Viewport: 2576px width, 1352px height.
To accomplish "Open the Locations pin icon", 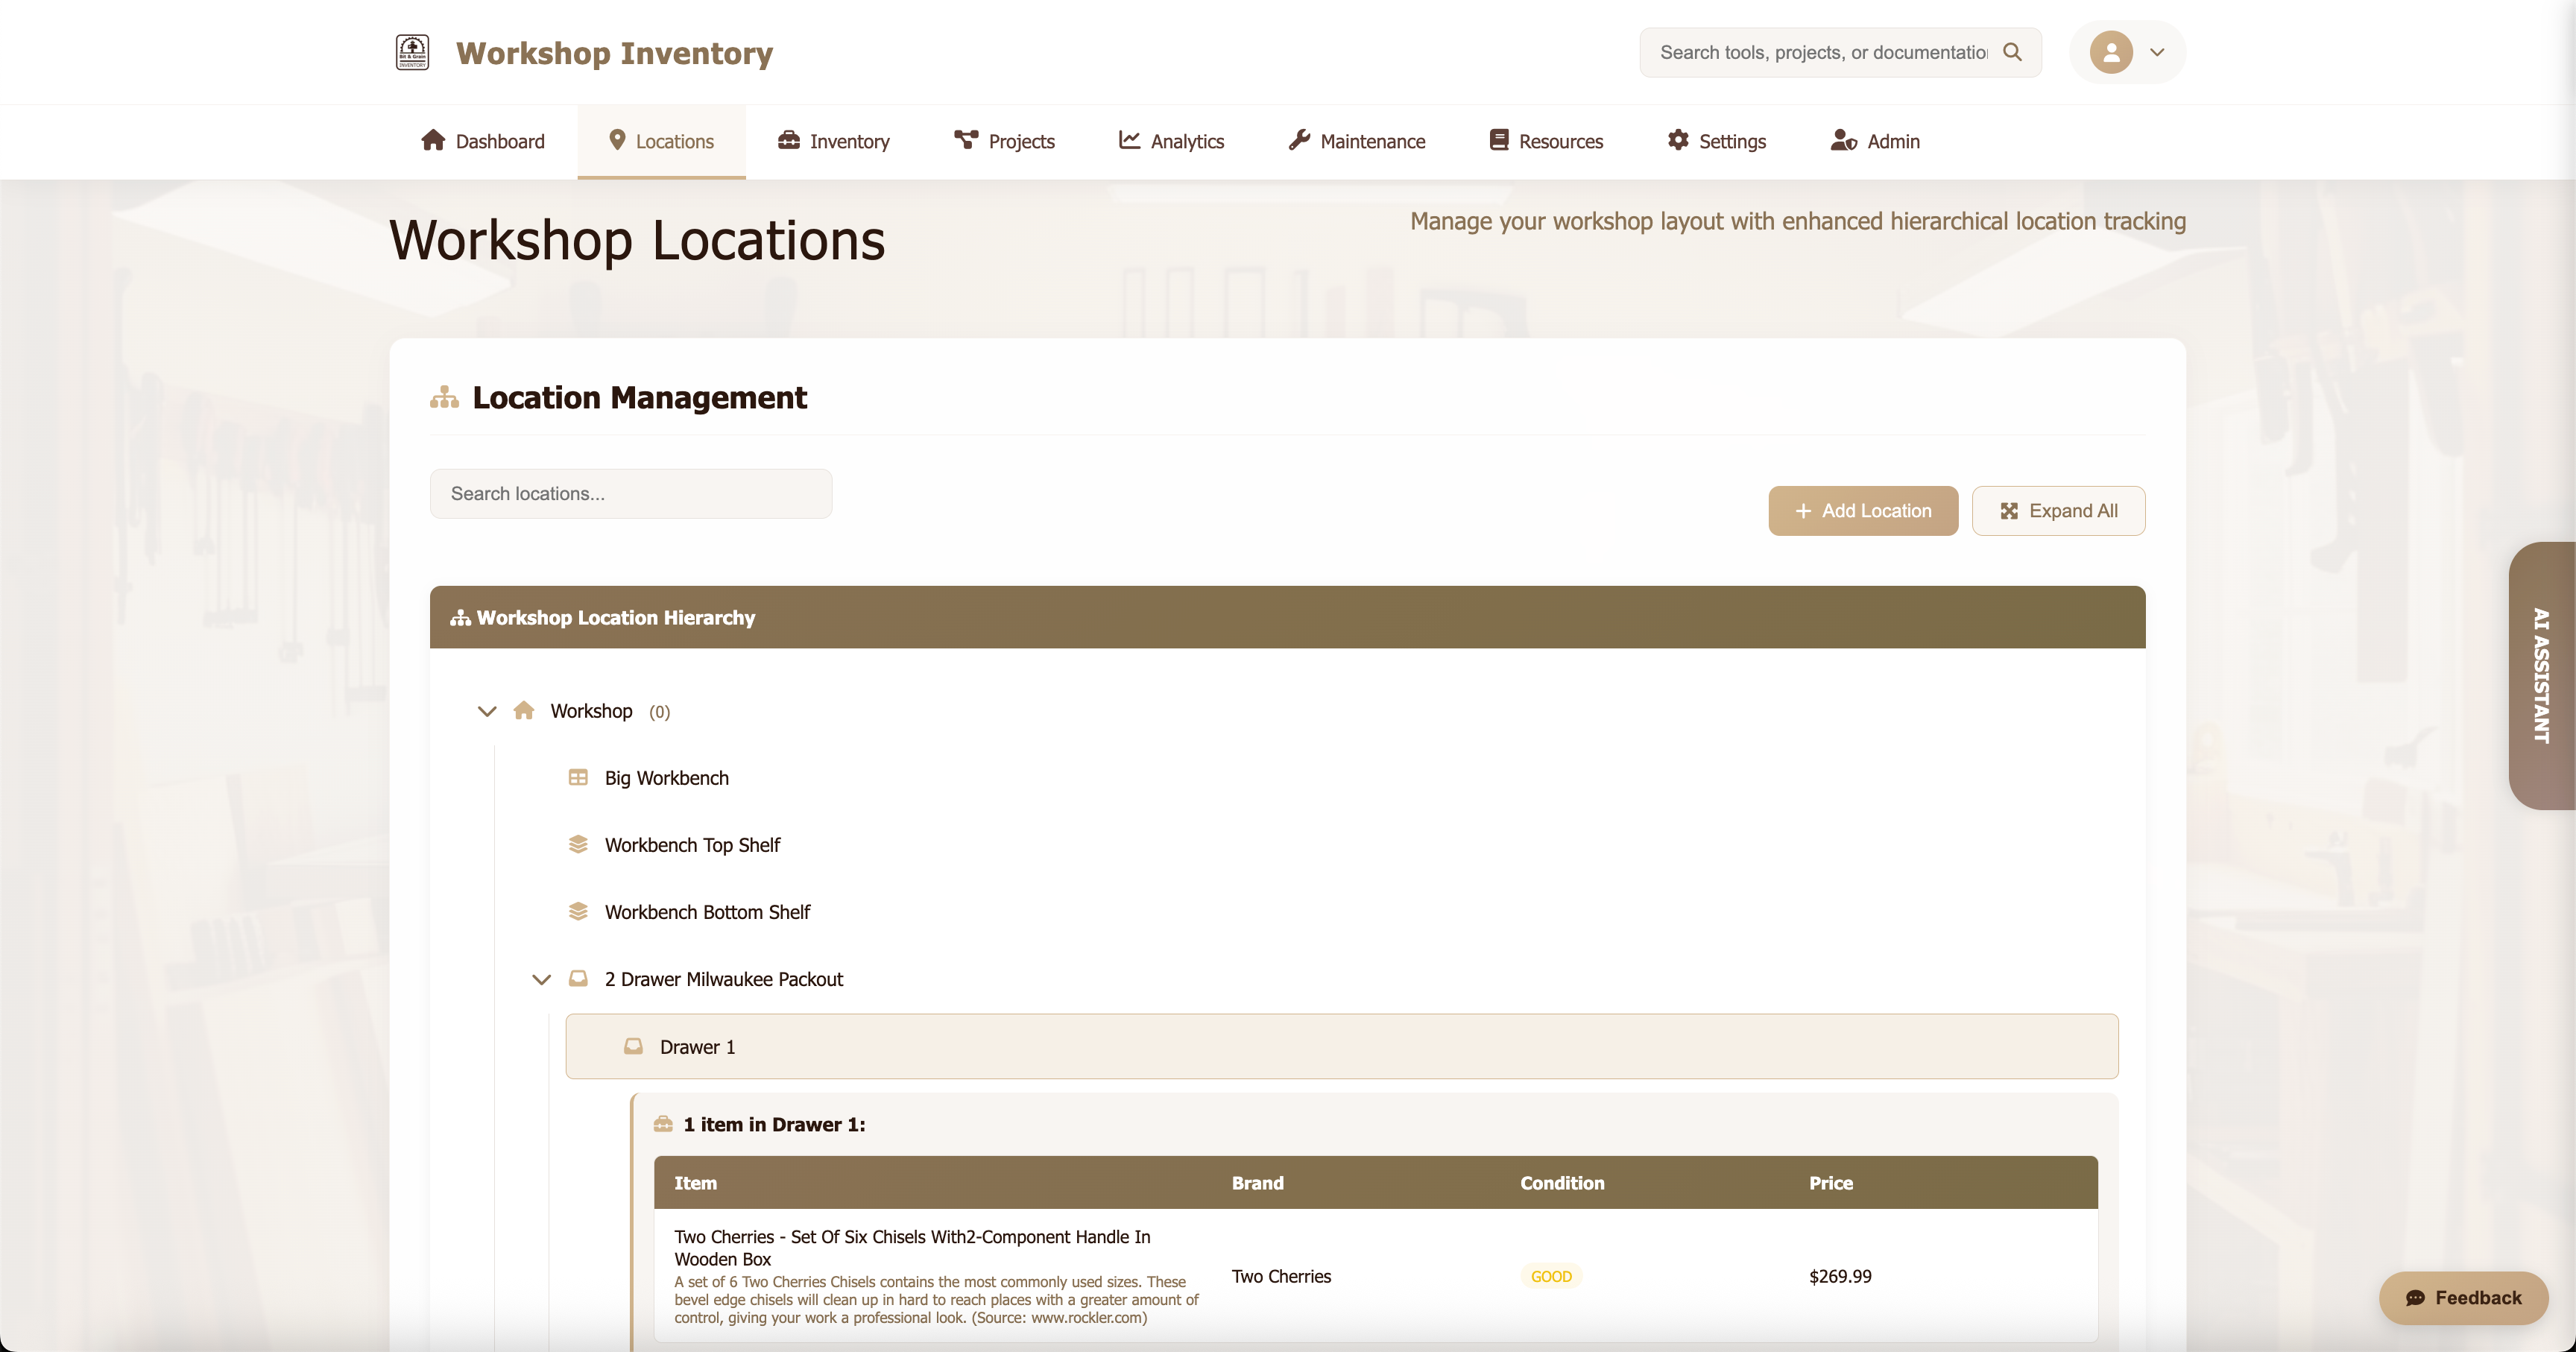I will [617, 141].
